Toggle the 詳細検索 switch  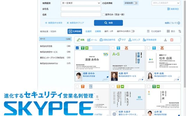pyautogui.click(x=135, y=3)
